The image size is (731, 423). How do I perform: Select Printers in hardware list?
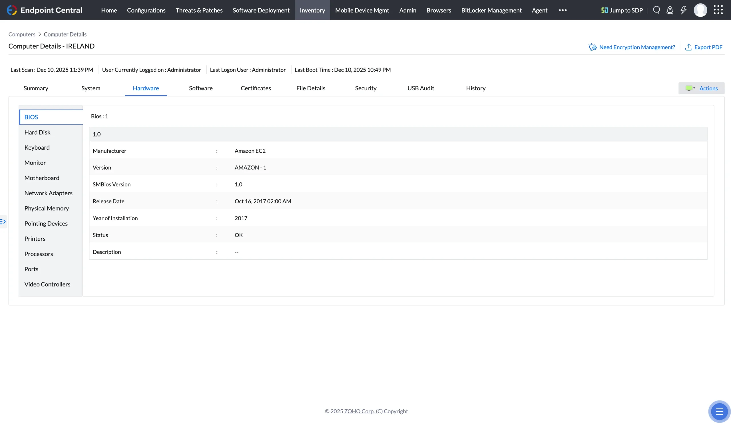click(51, 239)
